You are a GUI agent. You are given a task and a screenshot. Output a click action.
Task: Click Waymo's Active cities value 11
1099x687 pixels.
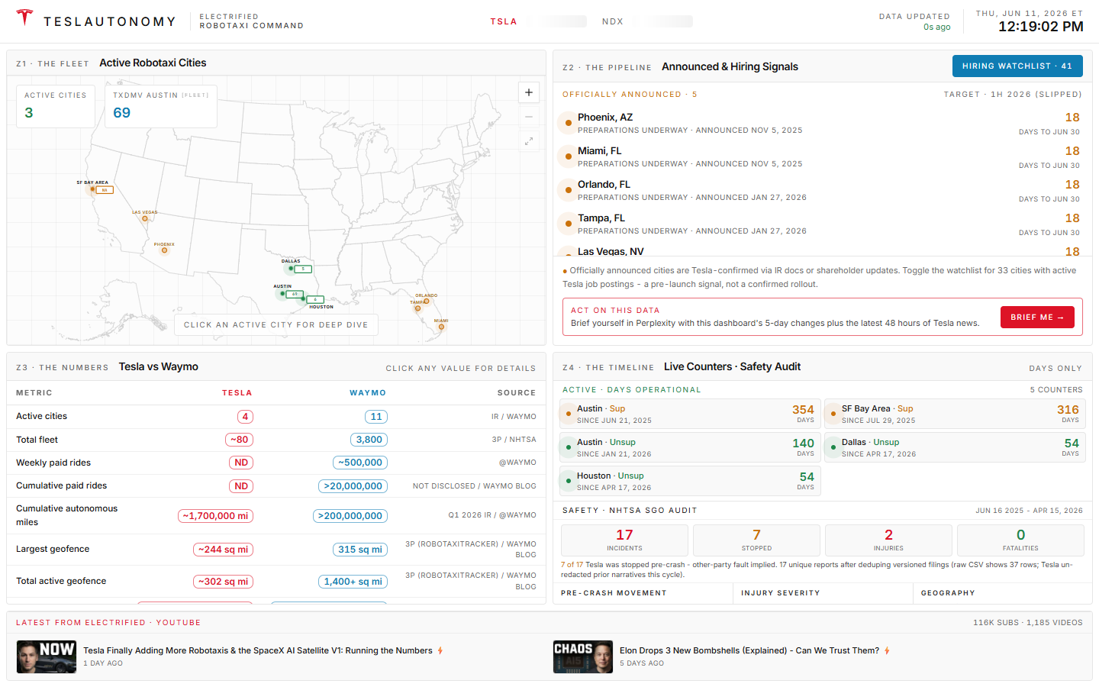[x=376, y=417]
